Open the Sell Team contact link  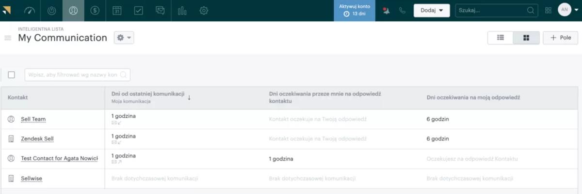(x=33, y=119)
